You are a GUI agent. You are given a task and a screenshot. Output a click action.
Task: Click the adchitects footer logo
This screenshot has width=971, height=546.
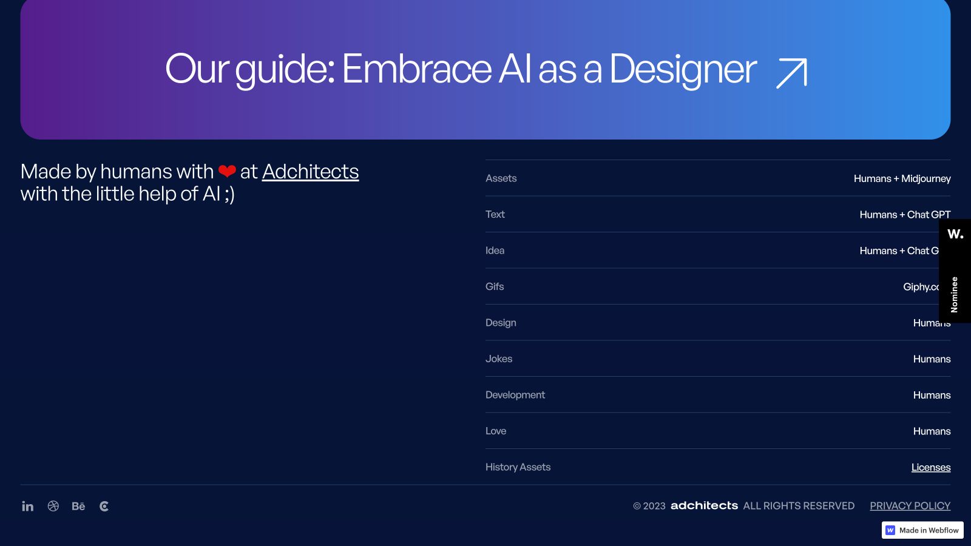point(704,505)
